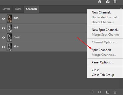Hide the RGB composite channel eye

(x=3, y=19)
